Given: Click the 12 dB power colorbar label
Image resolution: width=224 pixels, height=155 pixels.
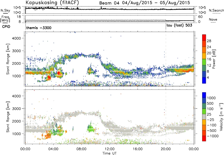Looking at the screenshot, I should tap(209, 65).
